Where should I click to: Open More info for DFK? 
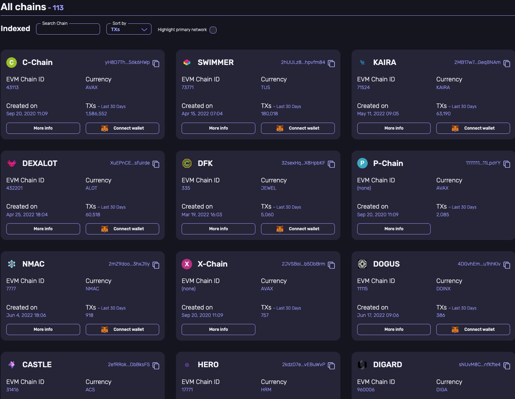(x=218, y=229)
